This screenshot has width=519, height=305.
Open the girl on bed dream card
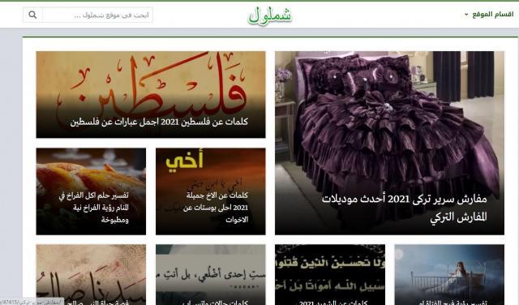tap(449, 274)
